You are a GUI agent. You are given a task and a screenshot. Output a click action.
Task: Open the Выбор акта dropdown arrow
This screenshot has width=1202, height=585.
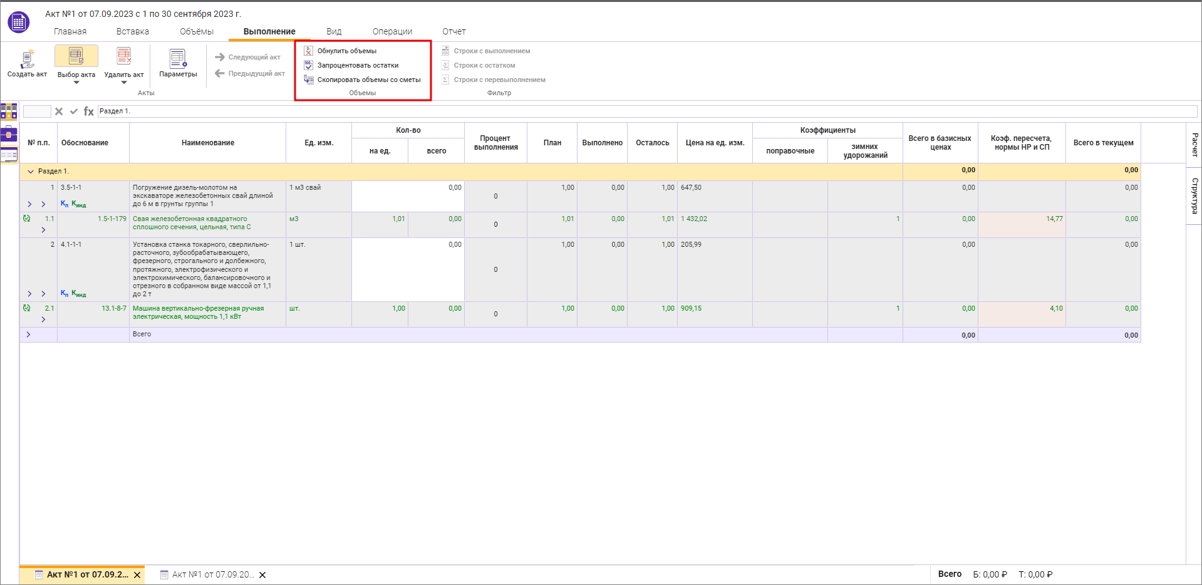pyautogui.click(x=76, y=83)
